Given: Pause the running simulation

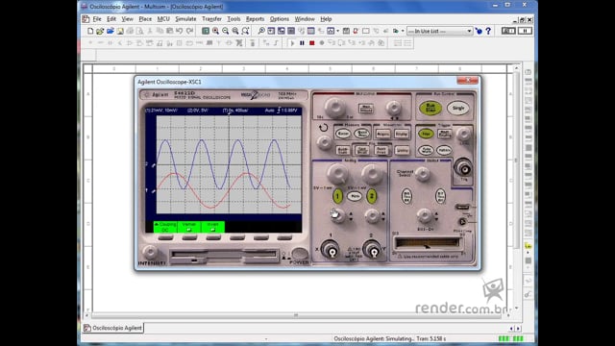Looking at the screenshot, I should [x=302, y=43].
